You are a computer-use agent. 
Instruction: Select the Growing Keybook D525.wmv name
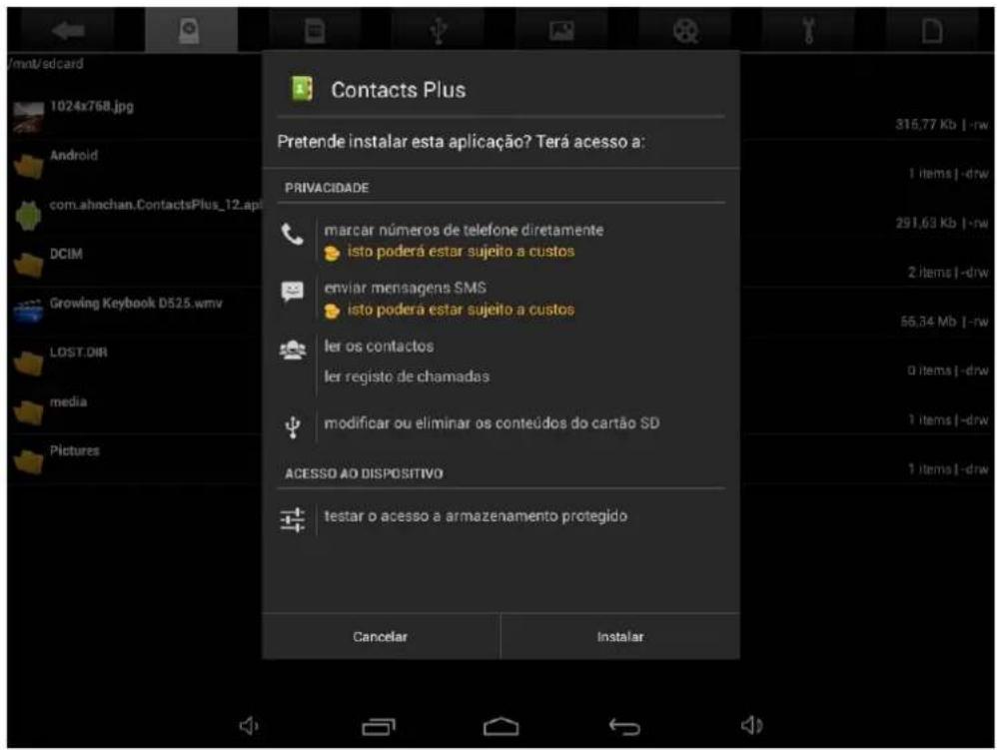click(x=136, y=304)
